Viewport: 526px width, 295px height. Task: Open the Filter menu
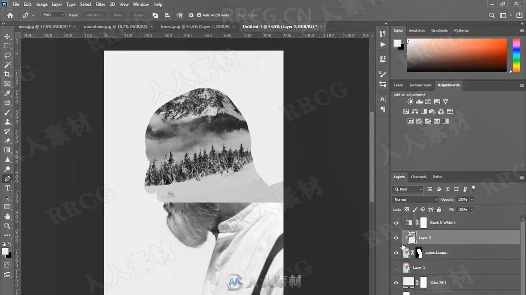coord(100,4)
